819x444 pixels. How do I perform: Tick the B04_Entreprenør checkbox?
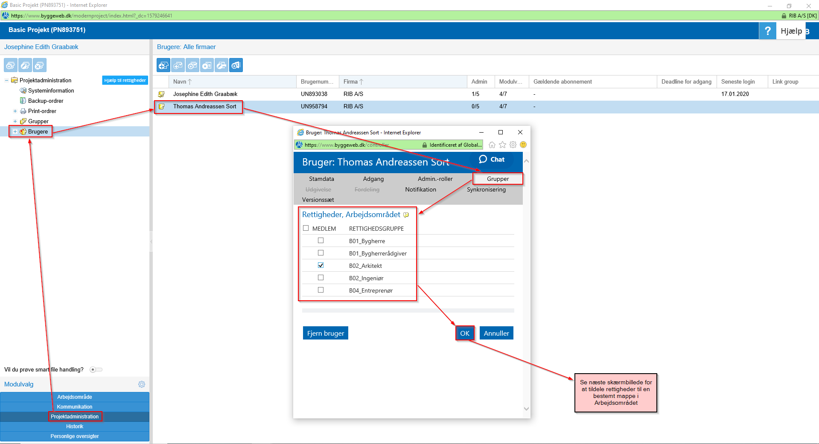[321, 290]
